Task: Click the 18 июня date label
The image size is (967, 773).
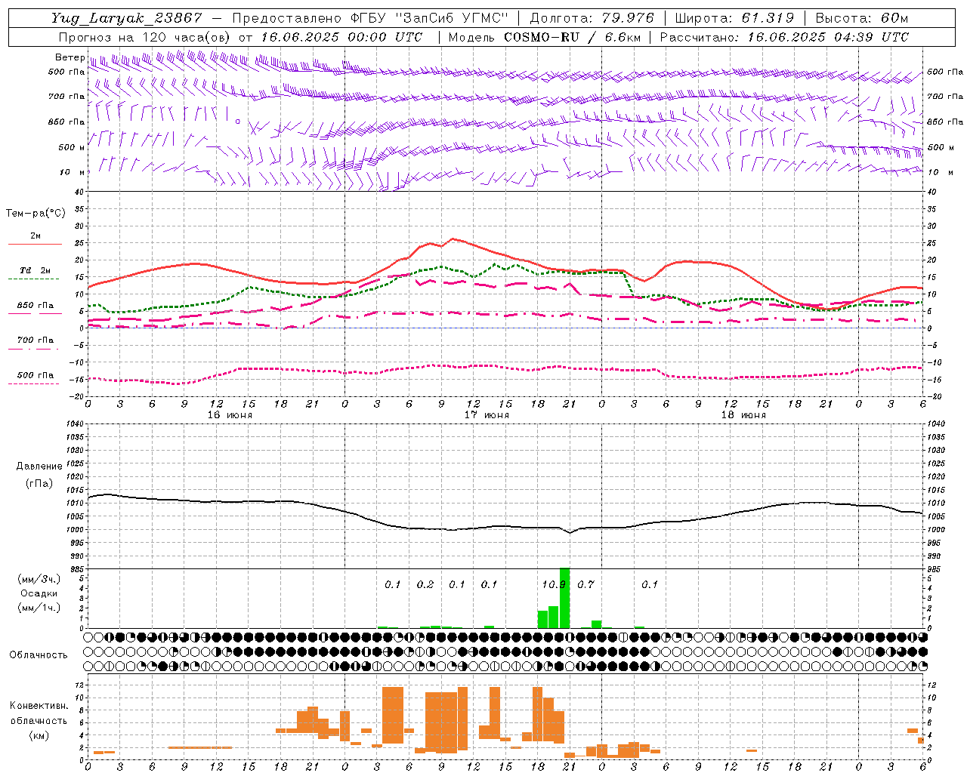Action: click(x=743, y=415)
